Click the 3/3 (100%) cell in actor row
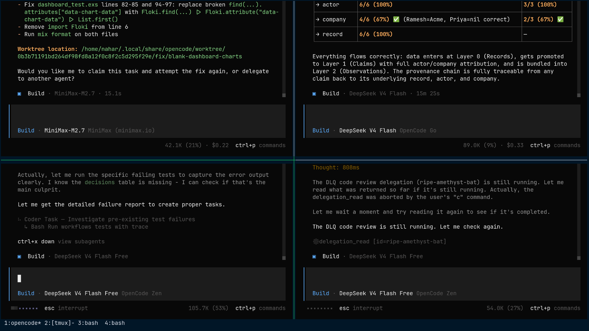Screen dimensions: 589x331 tap(540, 5)
